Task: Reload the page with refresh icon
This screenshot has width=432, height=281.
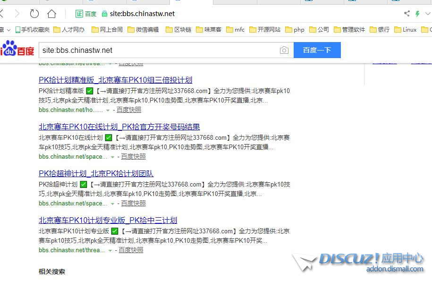Action: click(34, 14)
